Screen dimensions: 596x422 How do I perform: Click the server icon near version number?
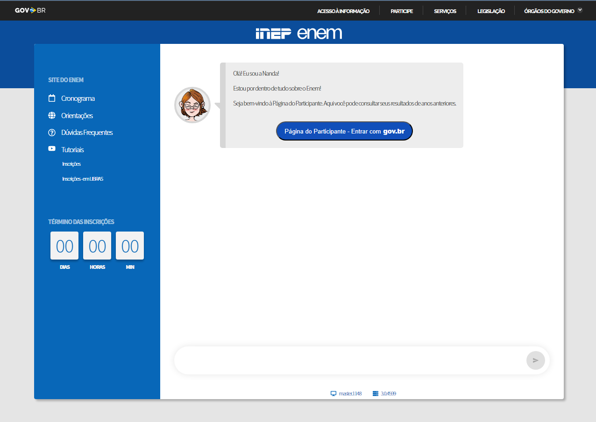[x=375, y=394]
